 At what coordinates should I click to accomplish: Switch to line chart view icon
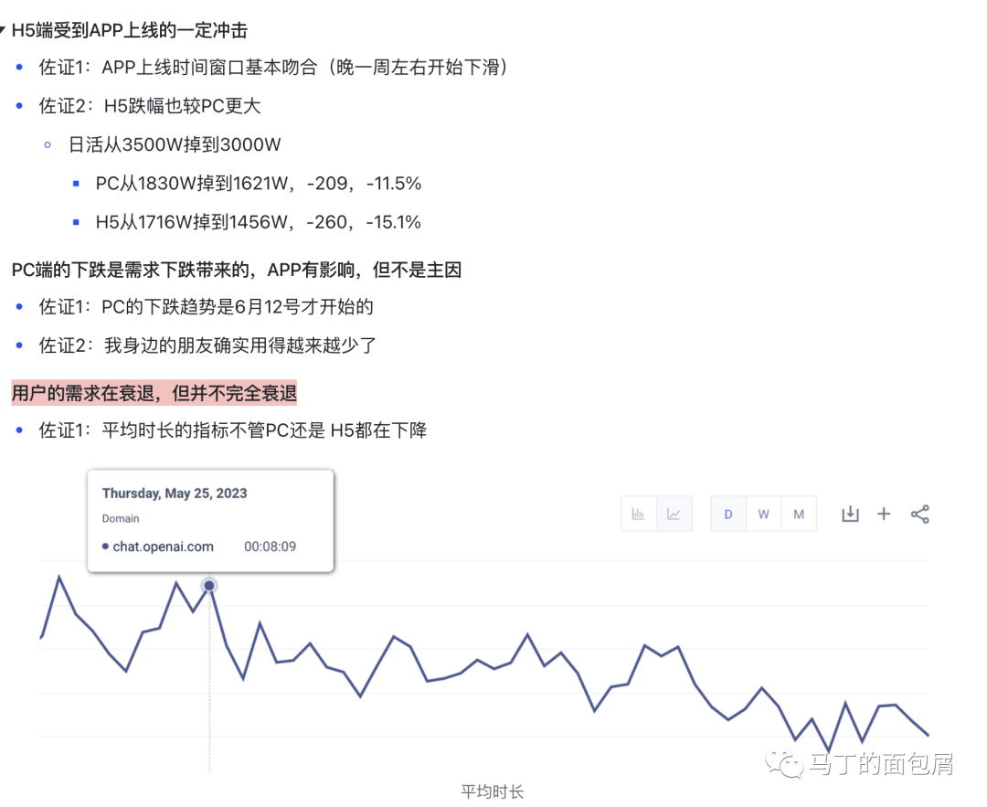point(674,515)
